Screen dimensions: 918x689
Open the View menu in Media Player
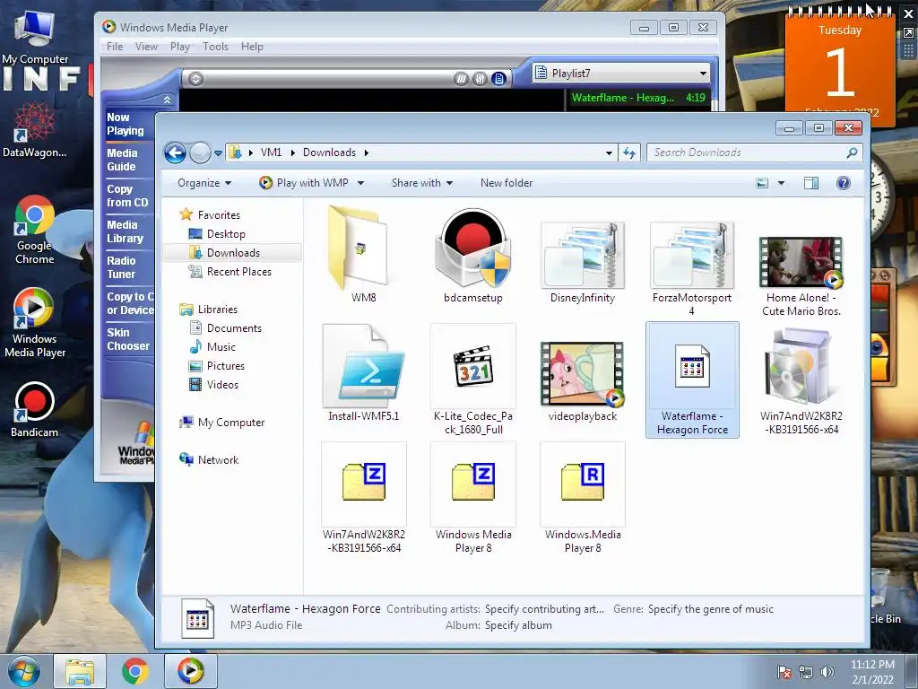click(146, 47)
